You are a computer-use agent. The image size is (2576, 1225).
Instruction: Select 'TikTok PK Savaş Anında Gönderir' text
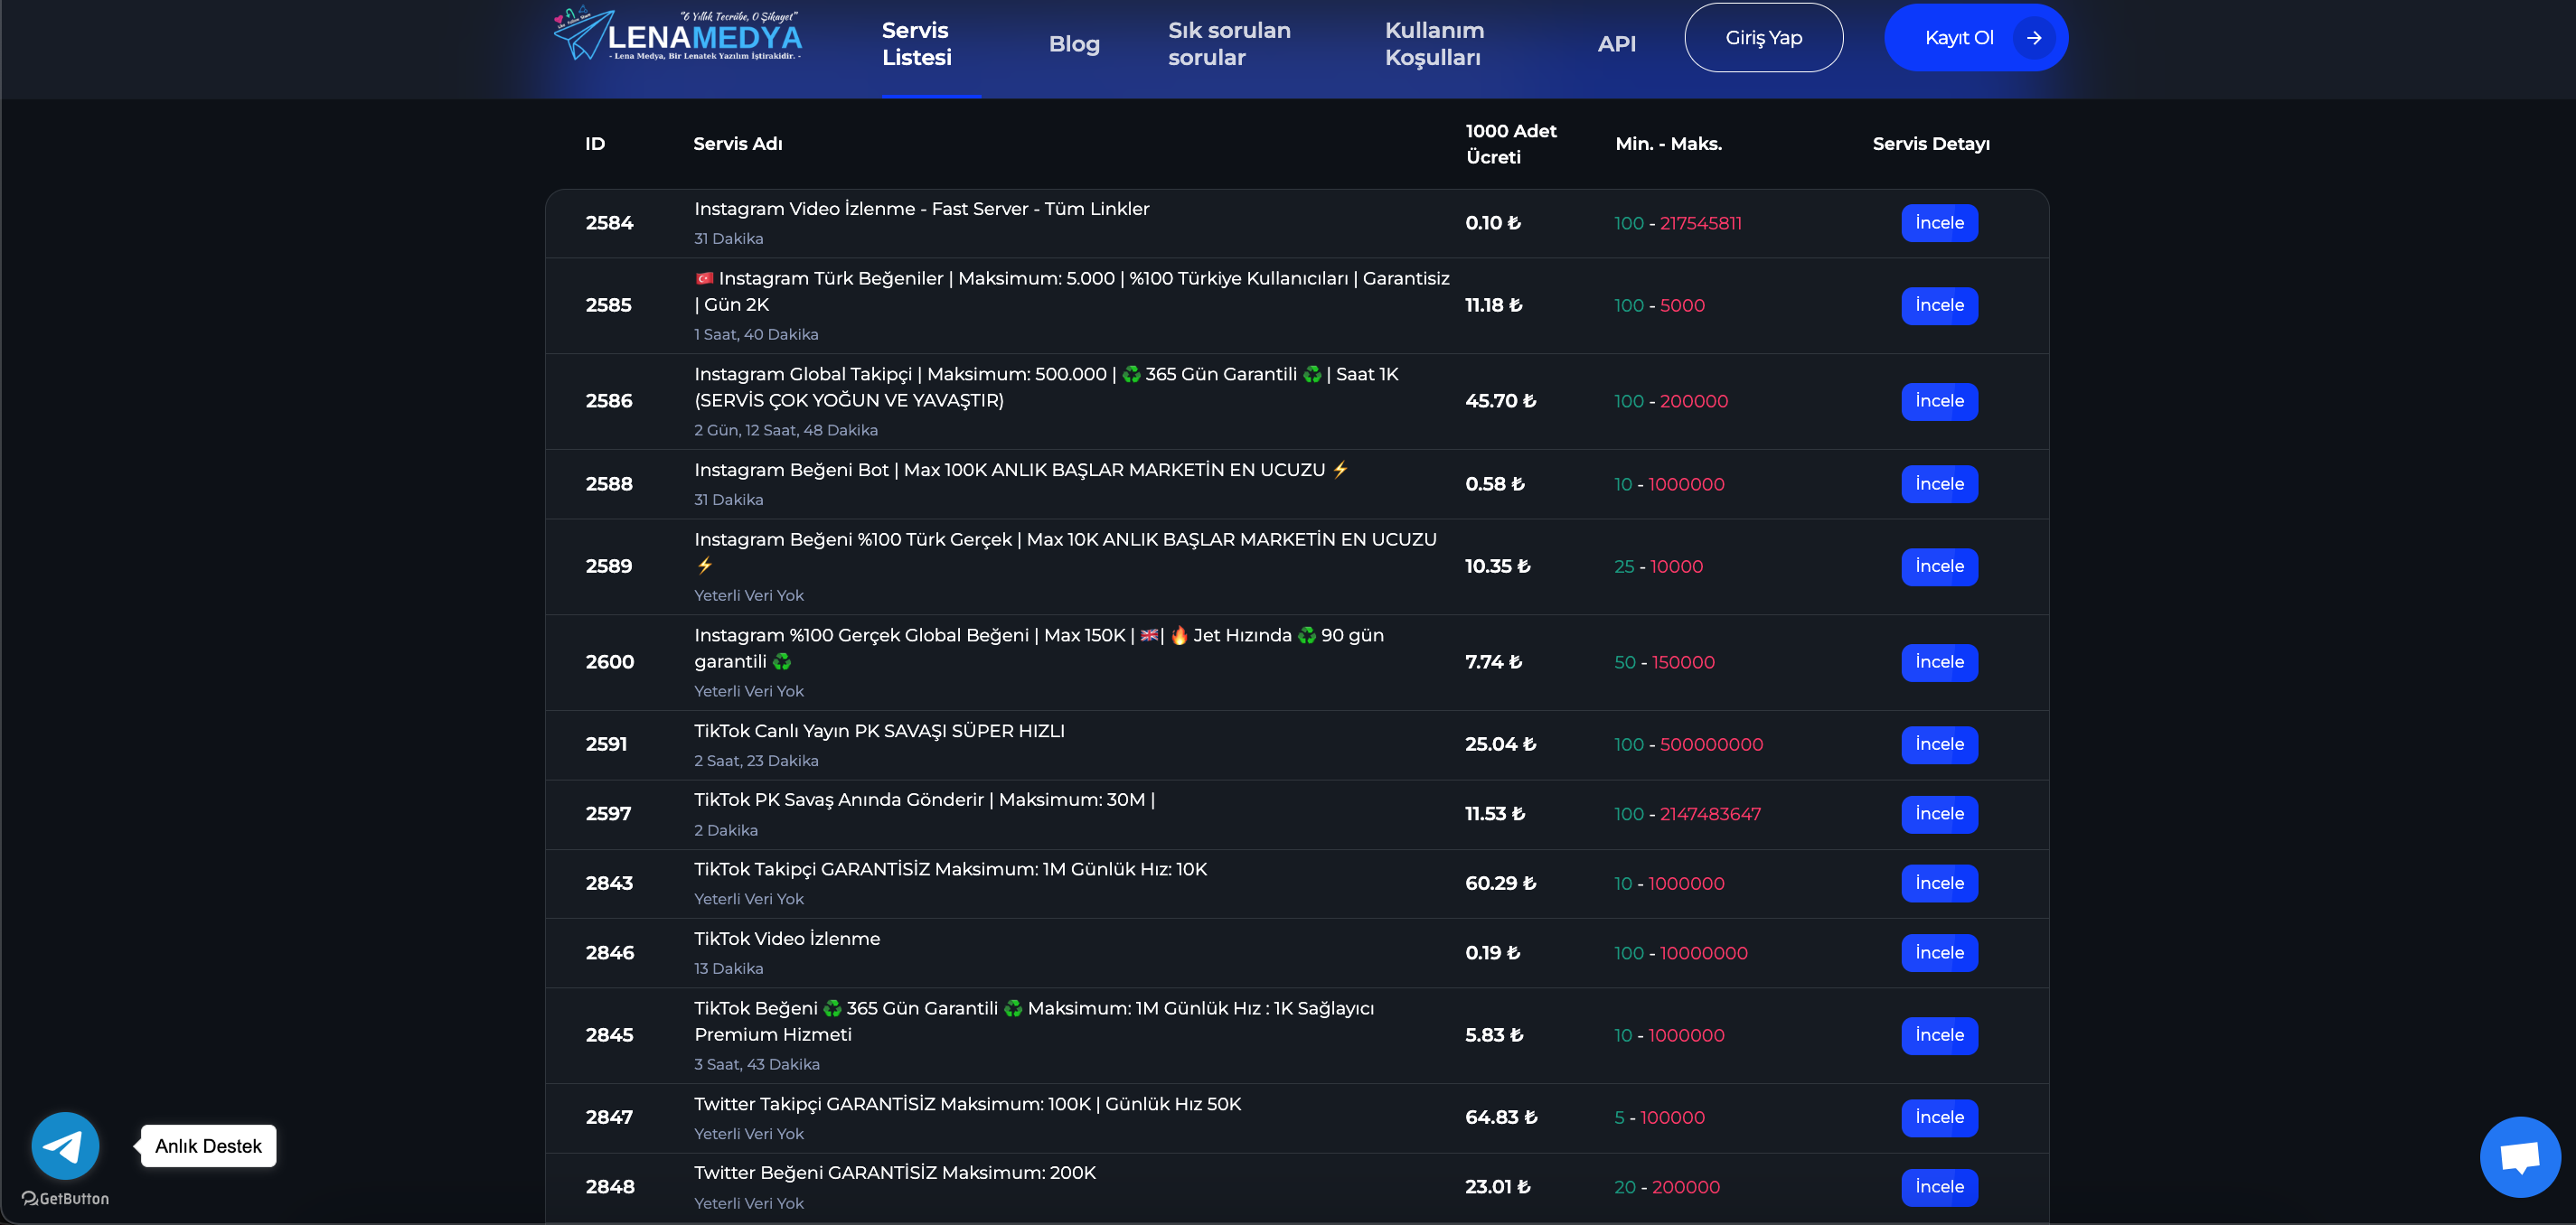click(x=924, y=800)
